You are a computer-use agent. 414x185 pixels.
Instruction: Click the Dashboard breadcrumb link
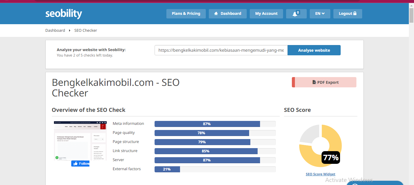coord(55,31)
